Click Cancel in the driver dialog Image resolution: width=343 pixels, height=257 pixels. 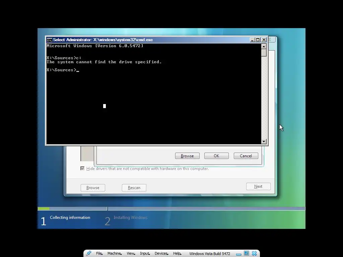click(x=246, y=156)
